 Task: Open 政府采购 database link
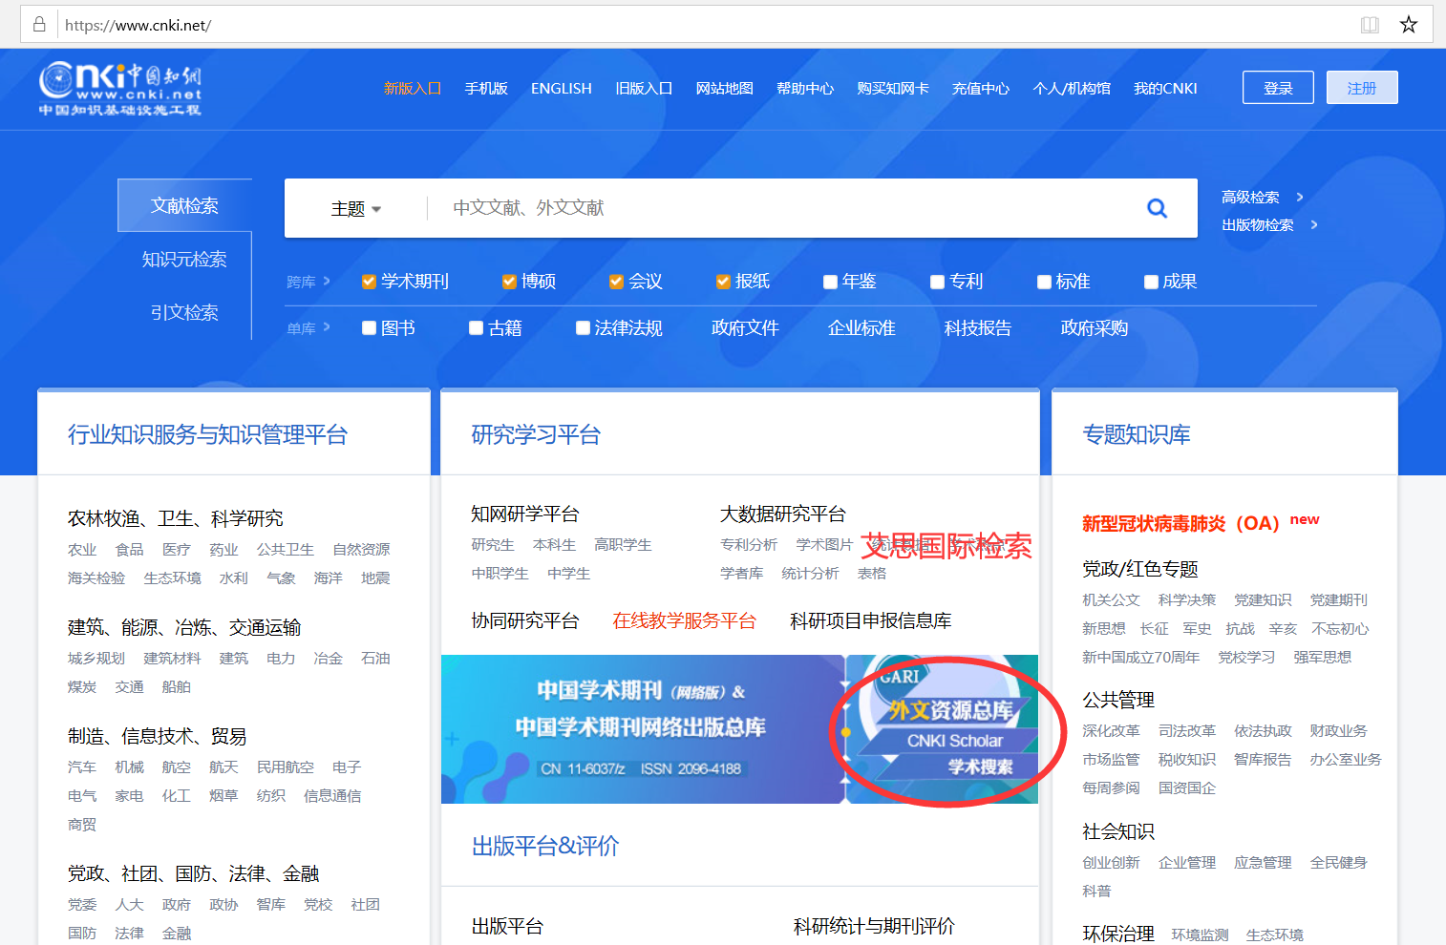click(1095, 328)
